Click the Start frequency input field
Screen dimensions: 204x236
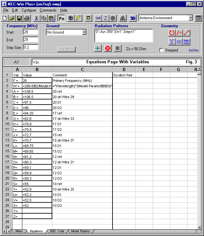(31, 32)
